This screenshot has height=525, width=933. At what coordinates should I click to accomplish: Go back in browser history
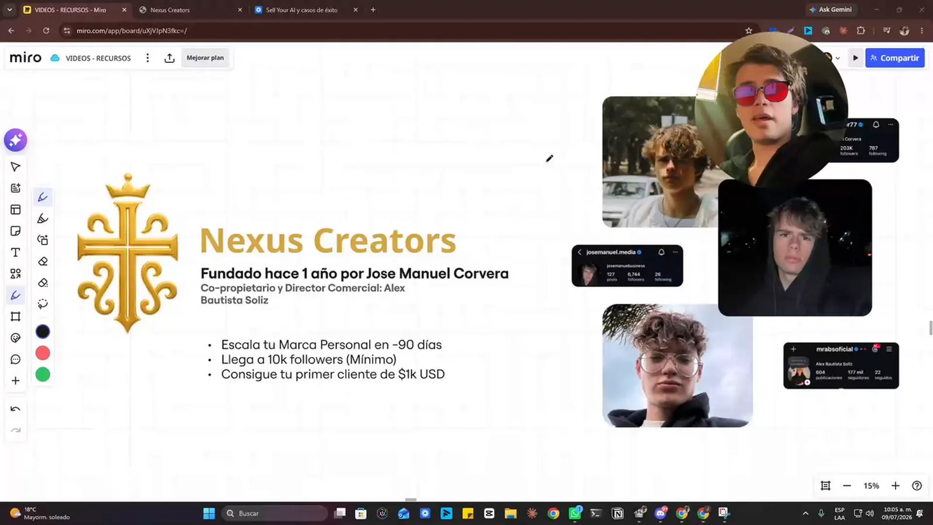point(11,30)
